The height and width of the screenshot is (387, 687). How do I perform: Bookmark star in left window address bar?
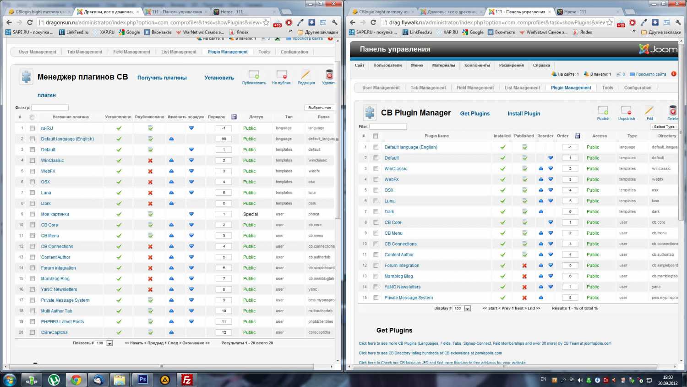(x=266, y=22)
